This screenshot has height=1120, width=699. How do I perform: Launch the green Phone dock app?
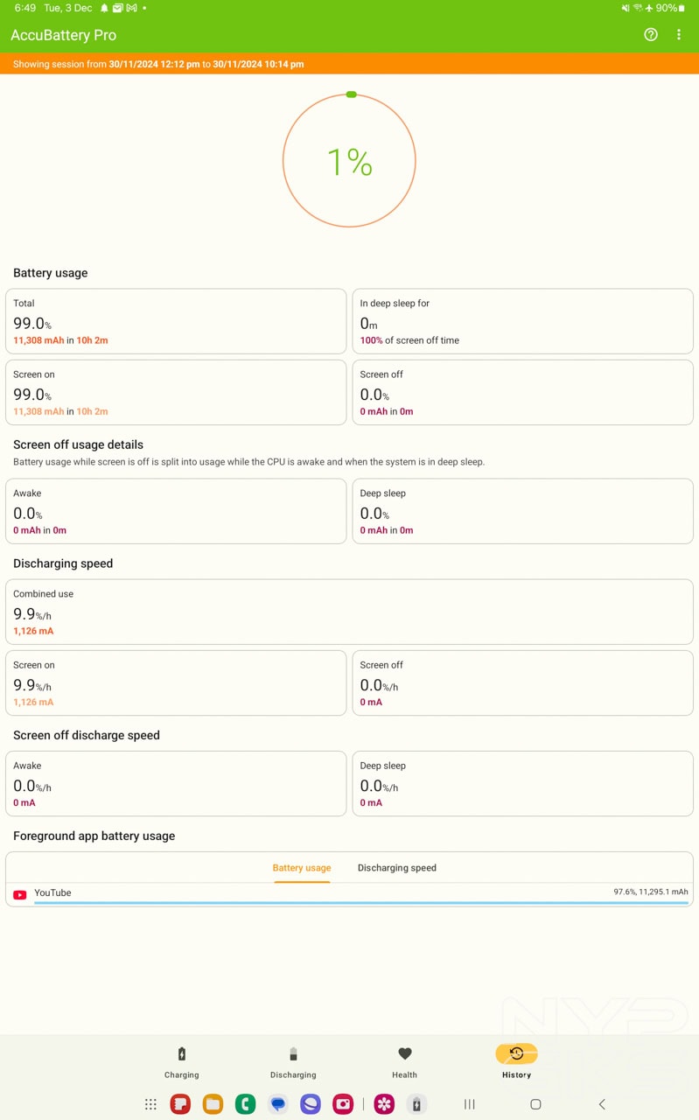pyautogui.click(x=245, y=1104)
